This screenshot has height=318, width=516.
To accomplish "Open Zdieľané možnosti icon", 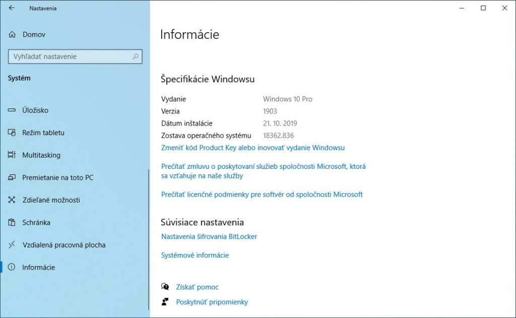I will pos(12,200).
